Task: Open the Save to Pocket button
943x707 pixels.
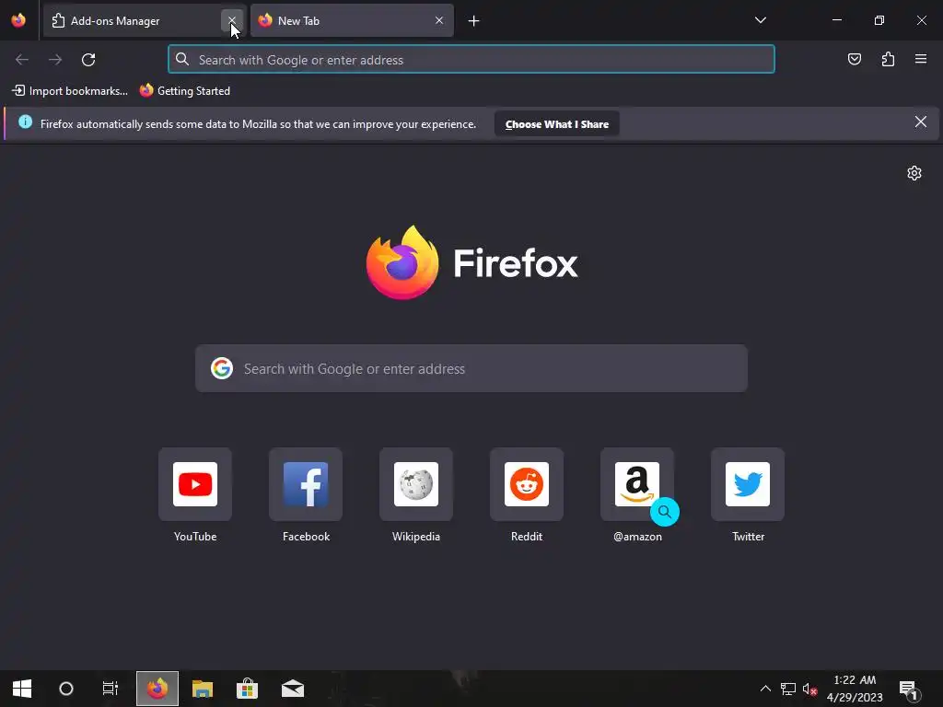Action: [x=854, y=59]
